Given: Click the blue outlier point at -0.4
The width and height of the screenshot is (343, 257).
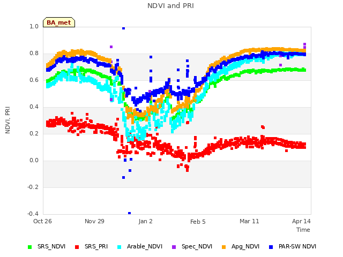Looking at the screenshot, I should [130, 213].
